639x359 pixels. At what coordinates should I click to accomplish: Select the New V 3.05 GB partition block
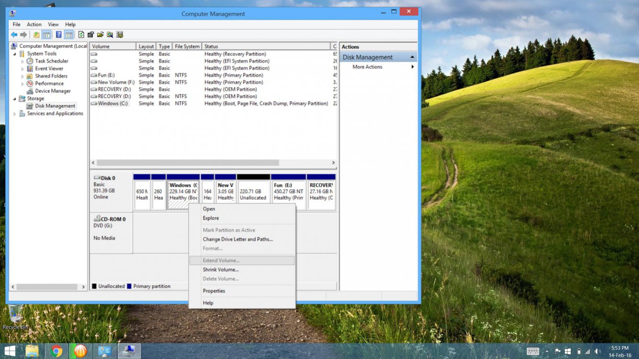coord(226,192)
